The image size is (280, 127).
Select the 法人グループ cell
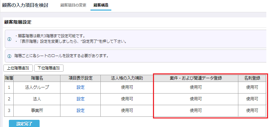[x=37, y=87]
